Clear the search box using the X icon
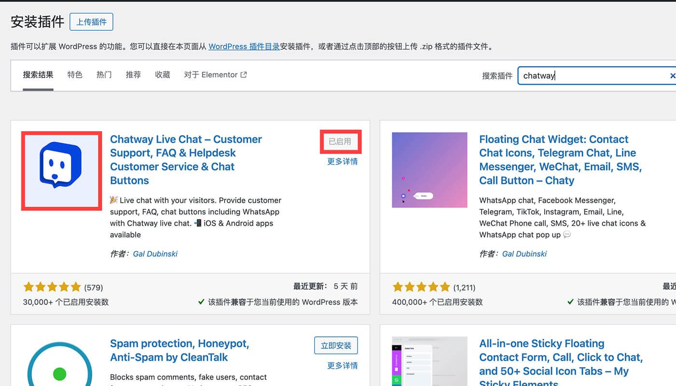Image resolution: width=676 pixels, height=386 pixels. 673,75
